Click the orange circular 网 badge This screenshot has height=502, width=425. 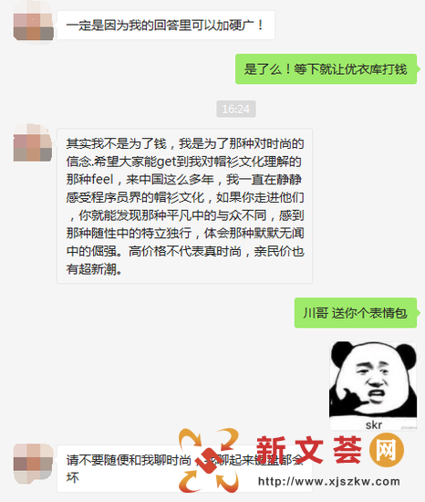click(x=387, y=450)
